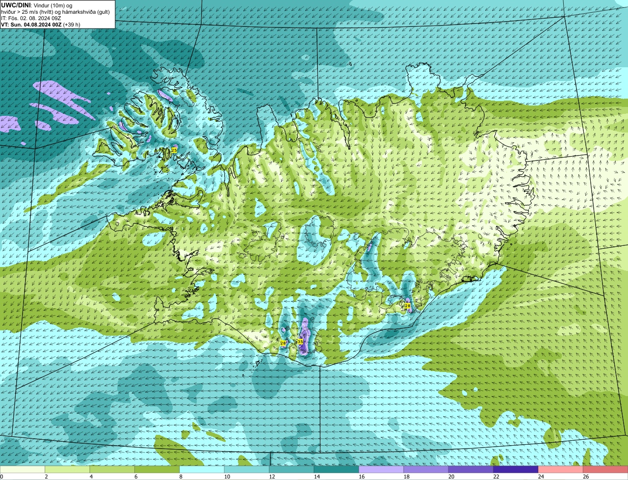Click the 0–2 m/s pale yellow legend swatch
Screen dimensions: 628x480
tap(23, 469)
